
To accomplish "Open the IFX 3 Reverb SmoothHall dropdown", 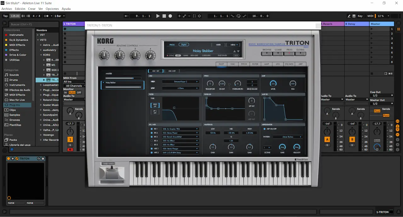I will coord(180,137).
